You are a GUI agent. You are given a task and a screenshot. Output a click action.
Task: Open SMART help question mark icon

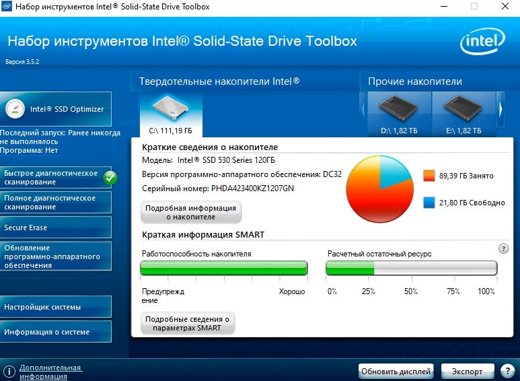(x=503, y=248)
